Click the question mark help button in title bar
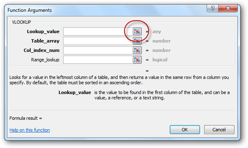The image size is (248, 148). 213,8
